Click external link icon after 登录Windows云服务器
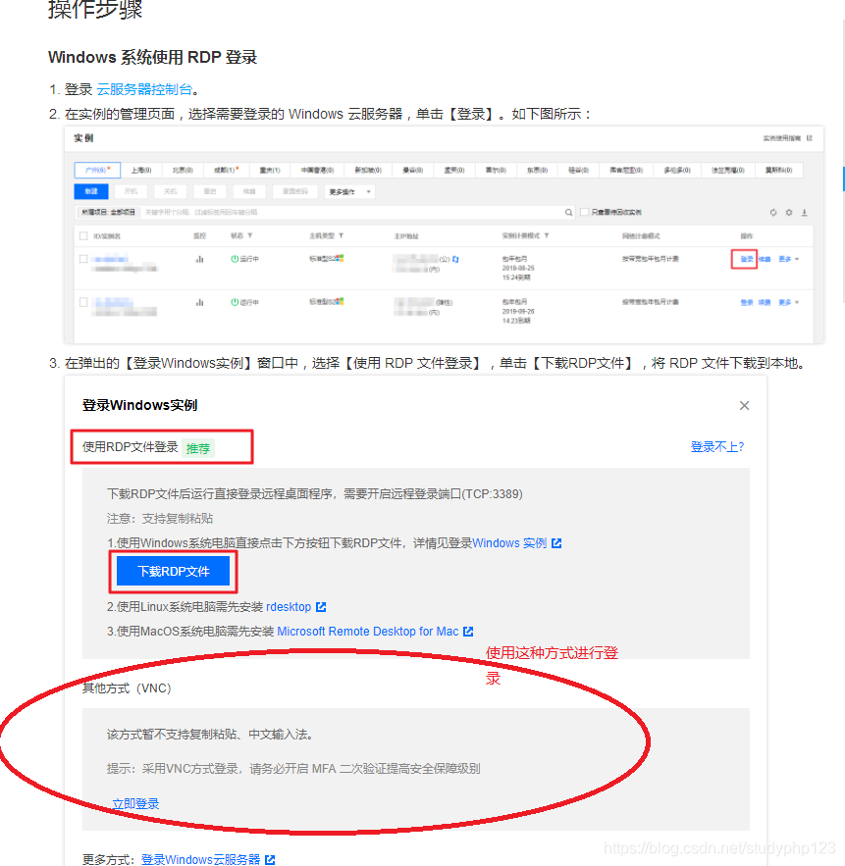The width and height of the screenshot is (845, 866). (x=270, y=859)
